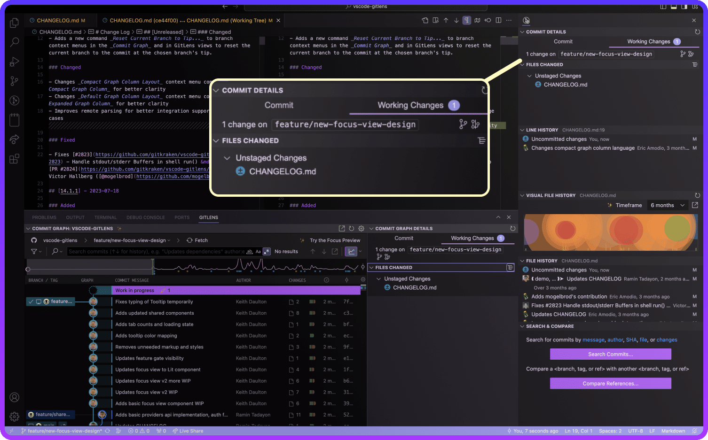Open the Search view in activity bar
This screenshot has height=440, width=708.
(x=15, y=42)
